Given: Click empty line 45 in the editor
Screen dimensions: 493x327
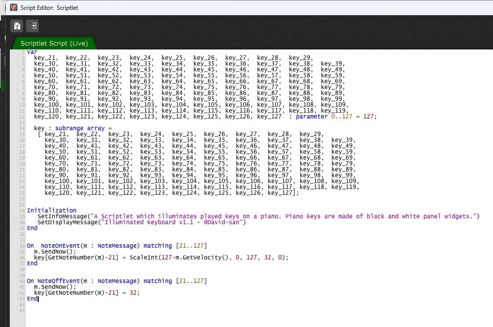Looking at the screenshot, I should pyautogui.click(x=147, y=310).
